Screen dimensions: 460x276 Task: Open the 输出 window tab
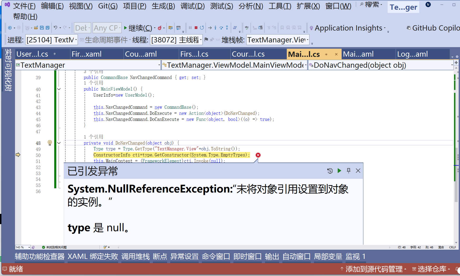coord(272,257)
